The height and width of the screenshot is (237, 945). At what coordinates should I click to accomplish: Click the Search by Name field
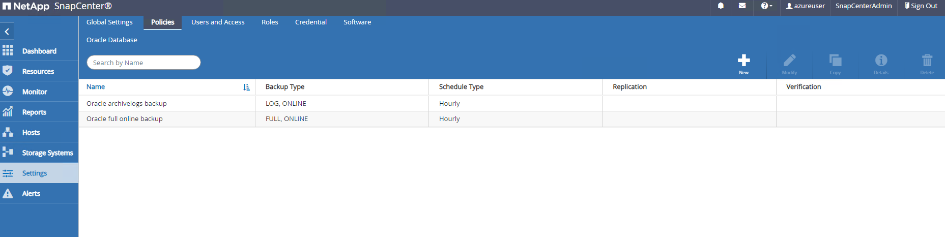click(144, 63)
